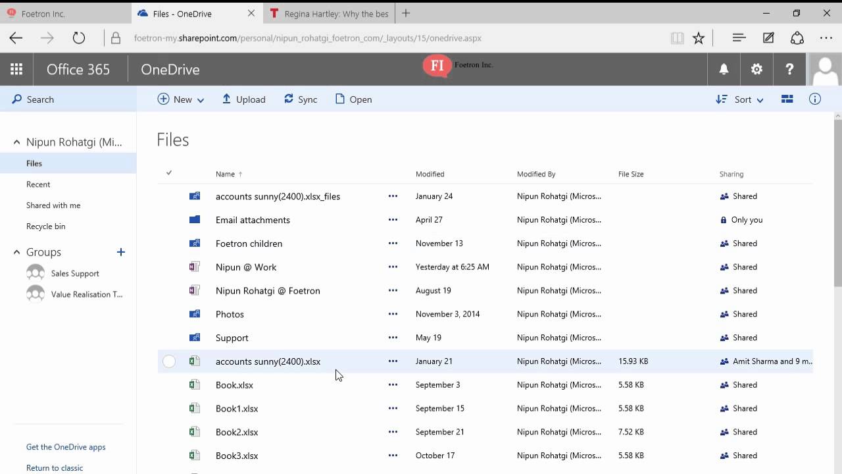This screenshot has width=842, height=474.
Task: Select the accounts sunny(2400).xlsx row circle
Action: 169,361
